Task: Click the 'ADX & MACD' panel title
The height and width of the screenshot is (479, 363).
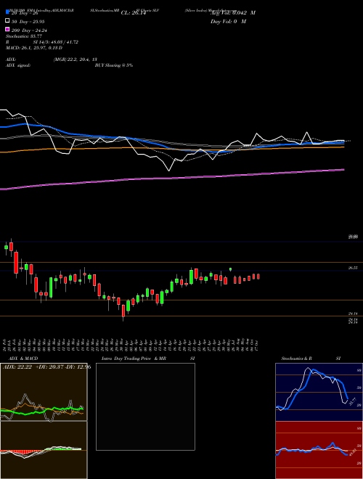Action: click(23, 359)
